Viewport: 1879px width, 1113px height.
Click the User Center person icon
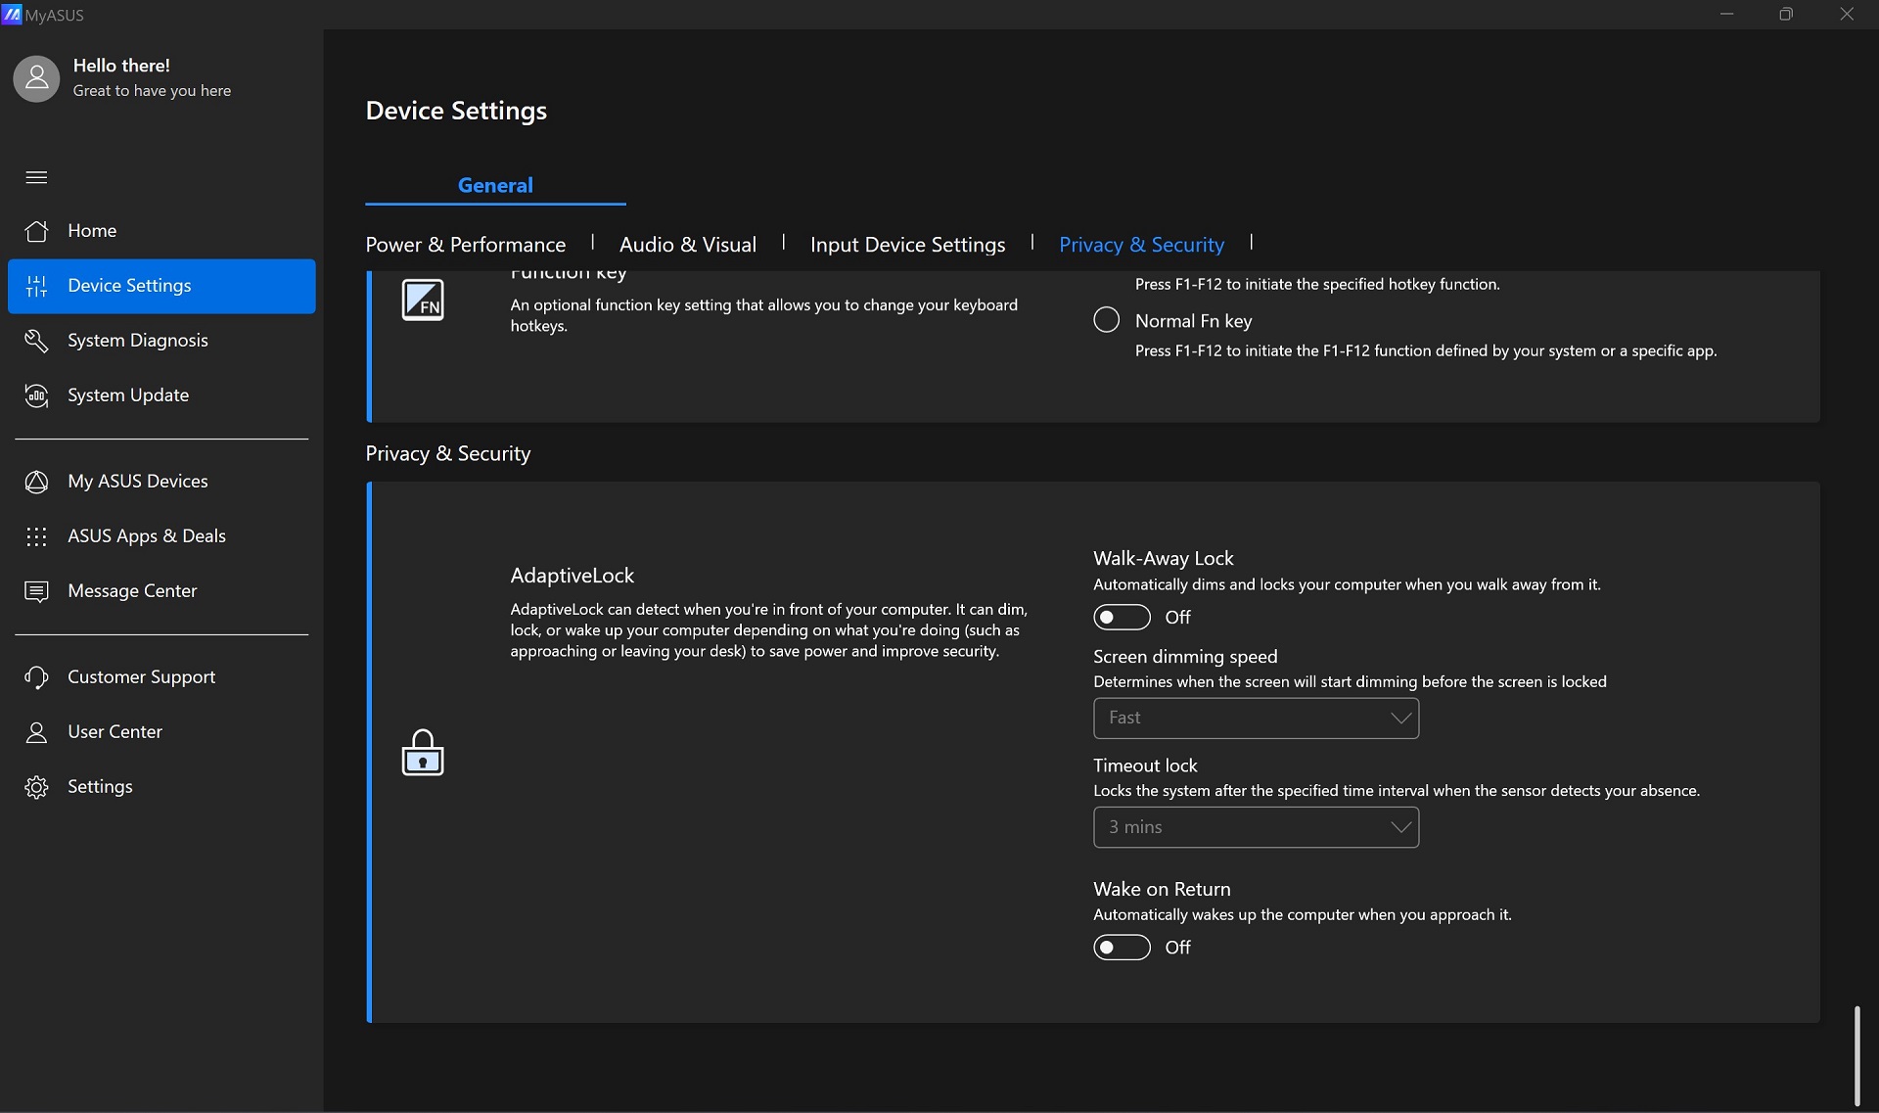pyautogui.click(x=36, y=732)
